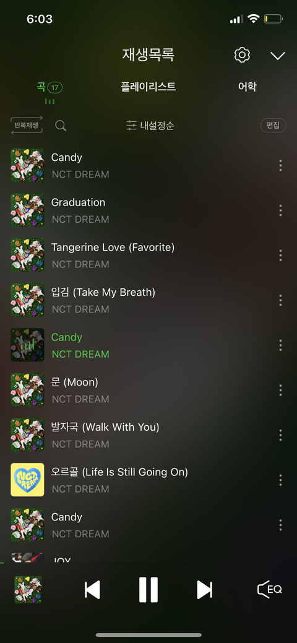
Task: Tap the search magnifier icon
Action: (61, 126)
